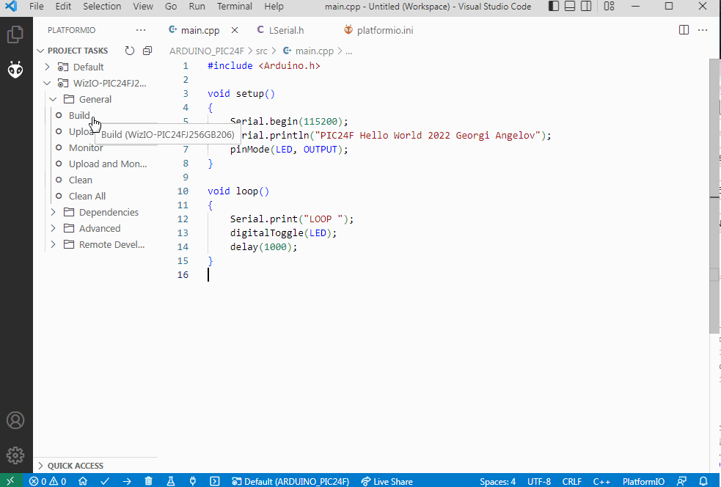
Task: Open the Help menu
Action: [274, 7]
